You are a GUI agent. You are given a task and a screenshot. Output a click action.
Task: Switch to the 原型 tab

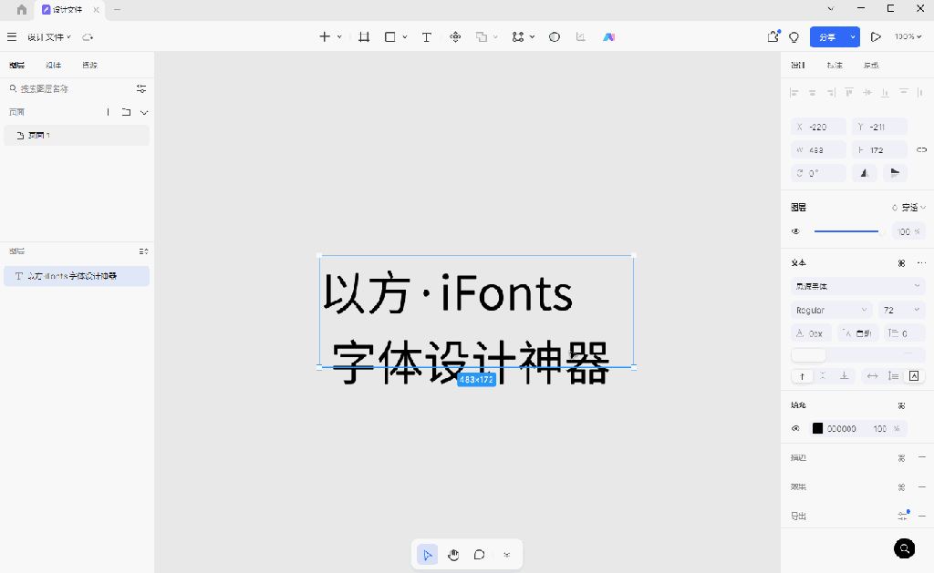pyautogui.click(x=870, y=65)
